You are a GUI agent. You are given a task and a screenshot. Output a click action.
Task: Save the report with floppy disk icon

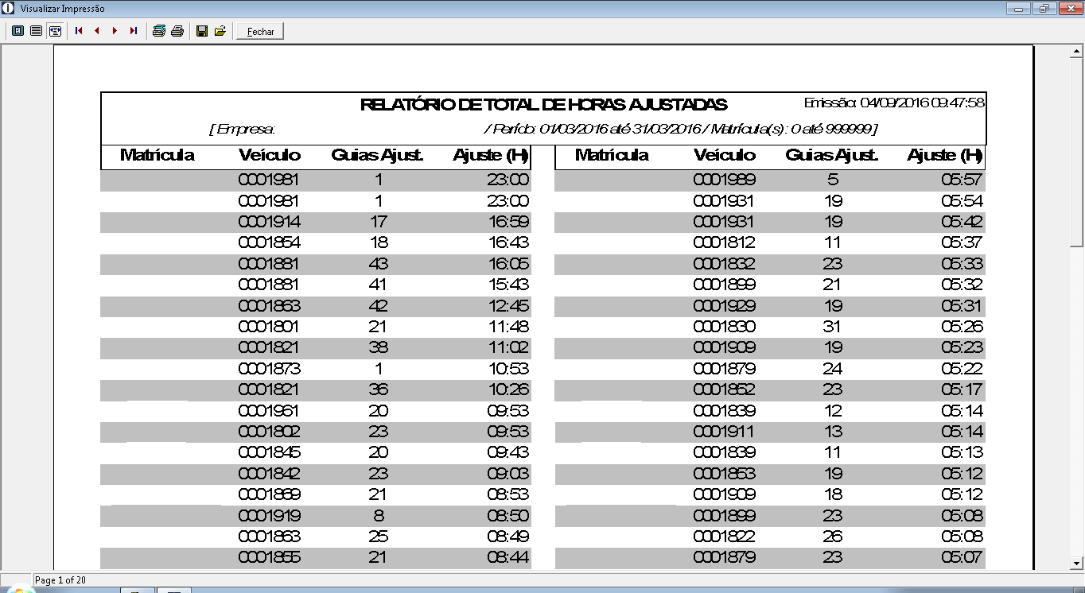[x=202, y=31]
